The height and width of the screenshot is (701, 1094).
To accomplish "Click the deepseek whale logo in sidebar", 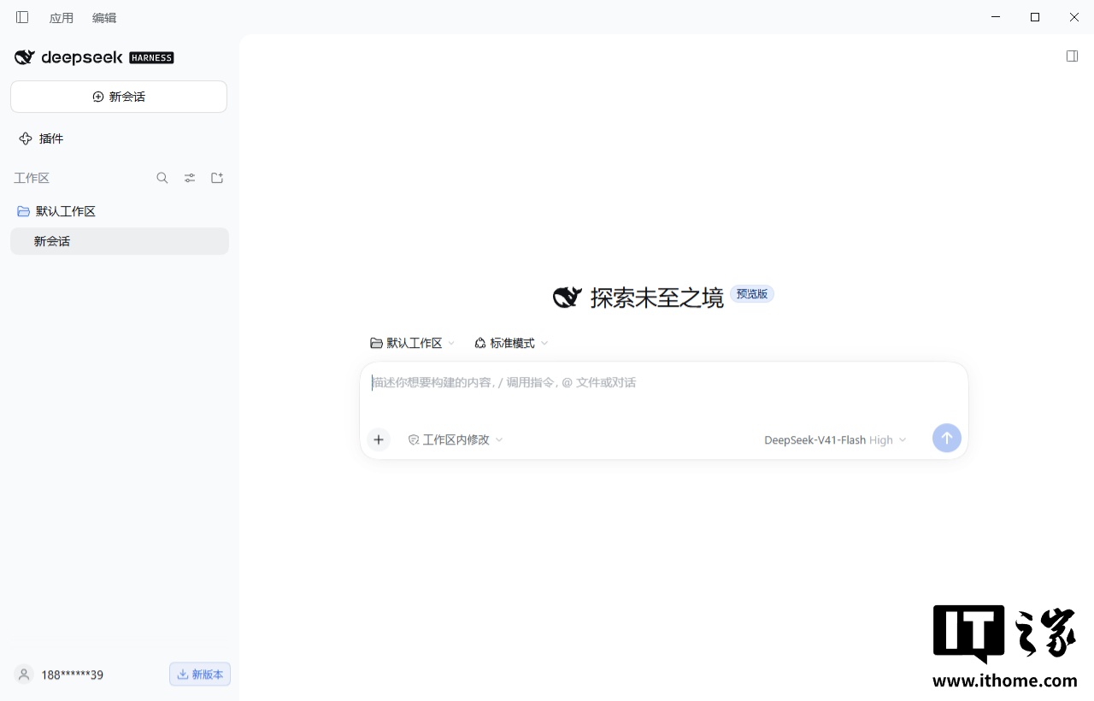I will (24, 57).
